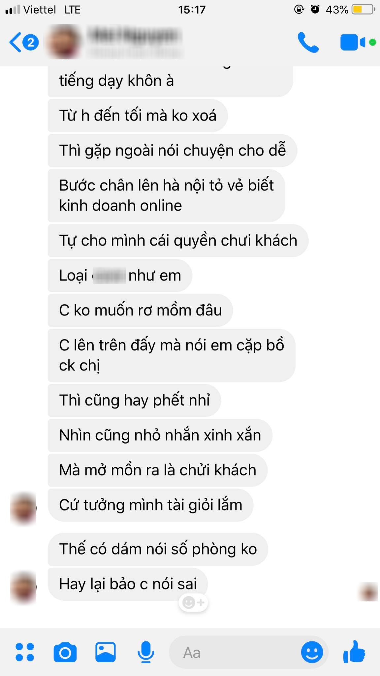This screenshot has width=380, height=676.
Task: Open the contact name in chat header
Action: [x=135, y=36]
